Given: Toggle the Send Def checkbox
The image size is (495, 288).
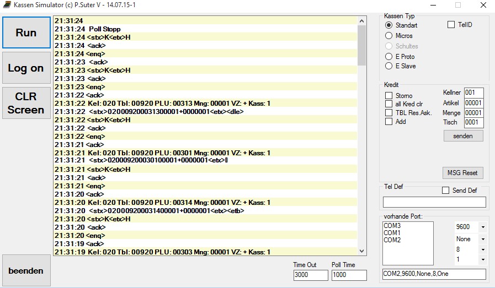Looking at the screenshot, I should 446,191.
